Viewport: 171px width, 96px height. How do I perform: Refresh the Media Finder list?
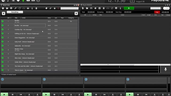pyautogui.click(x=20, y=8)
